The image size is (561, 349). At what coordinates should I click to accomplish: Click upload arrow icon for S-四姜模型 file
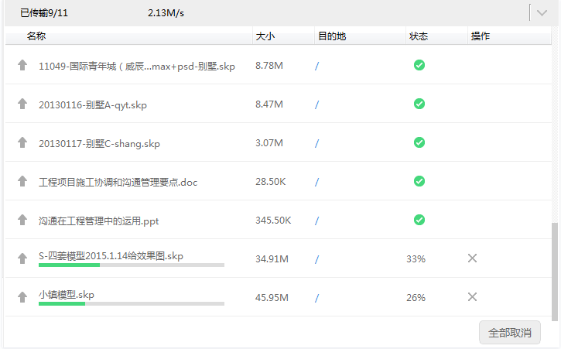pyautogui.click(x=22, y=258)
